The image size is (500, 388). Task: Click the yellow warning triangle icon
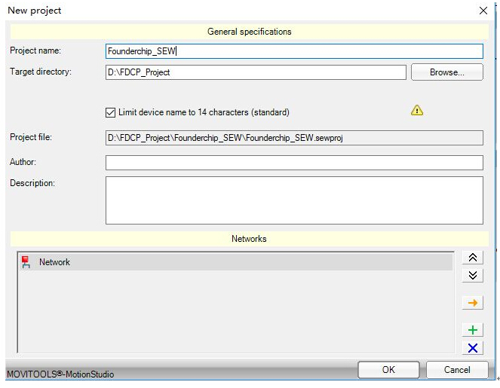click(417, 111)
